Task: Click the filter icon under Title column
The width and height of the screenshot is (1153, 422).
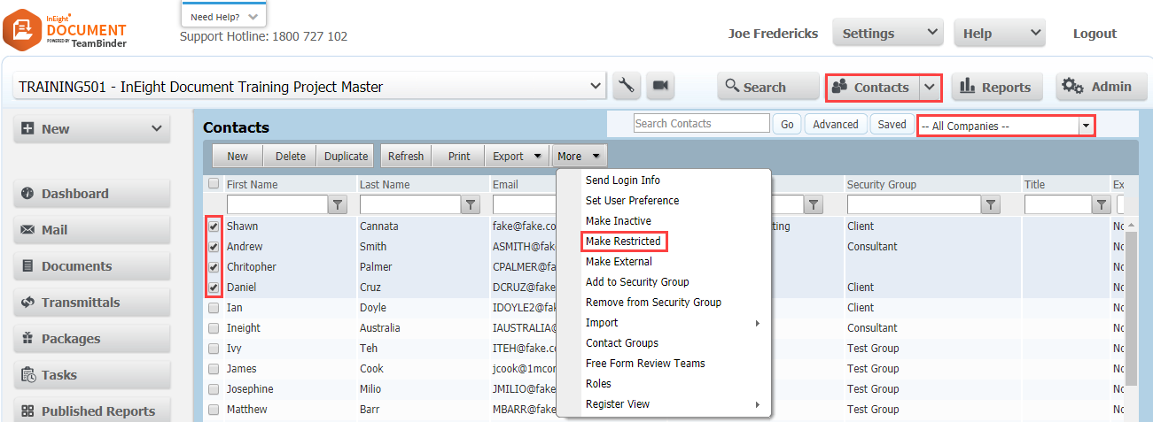Action: coord(1101,205)
